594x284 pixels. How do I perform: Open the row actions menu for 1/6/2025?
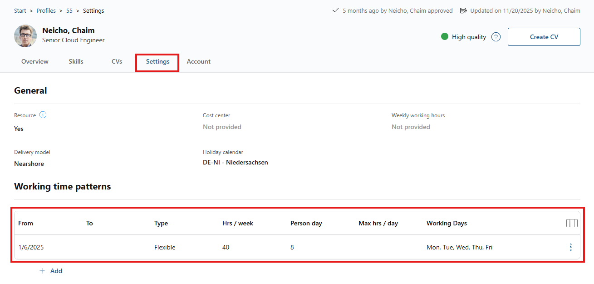[570, 247]
